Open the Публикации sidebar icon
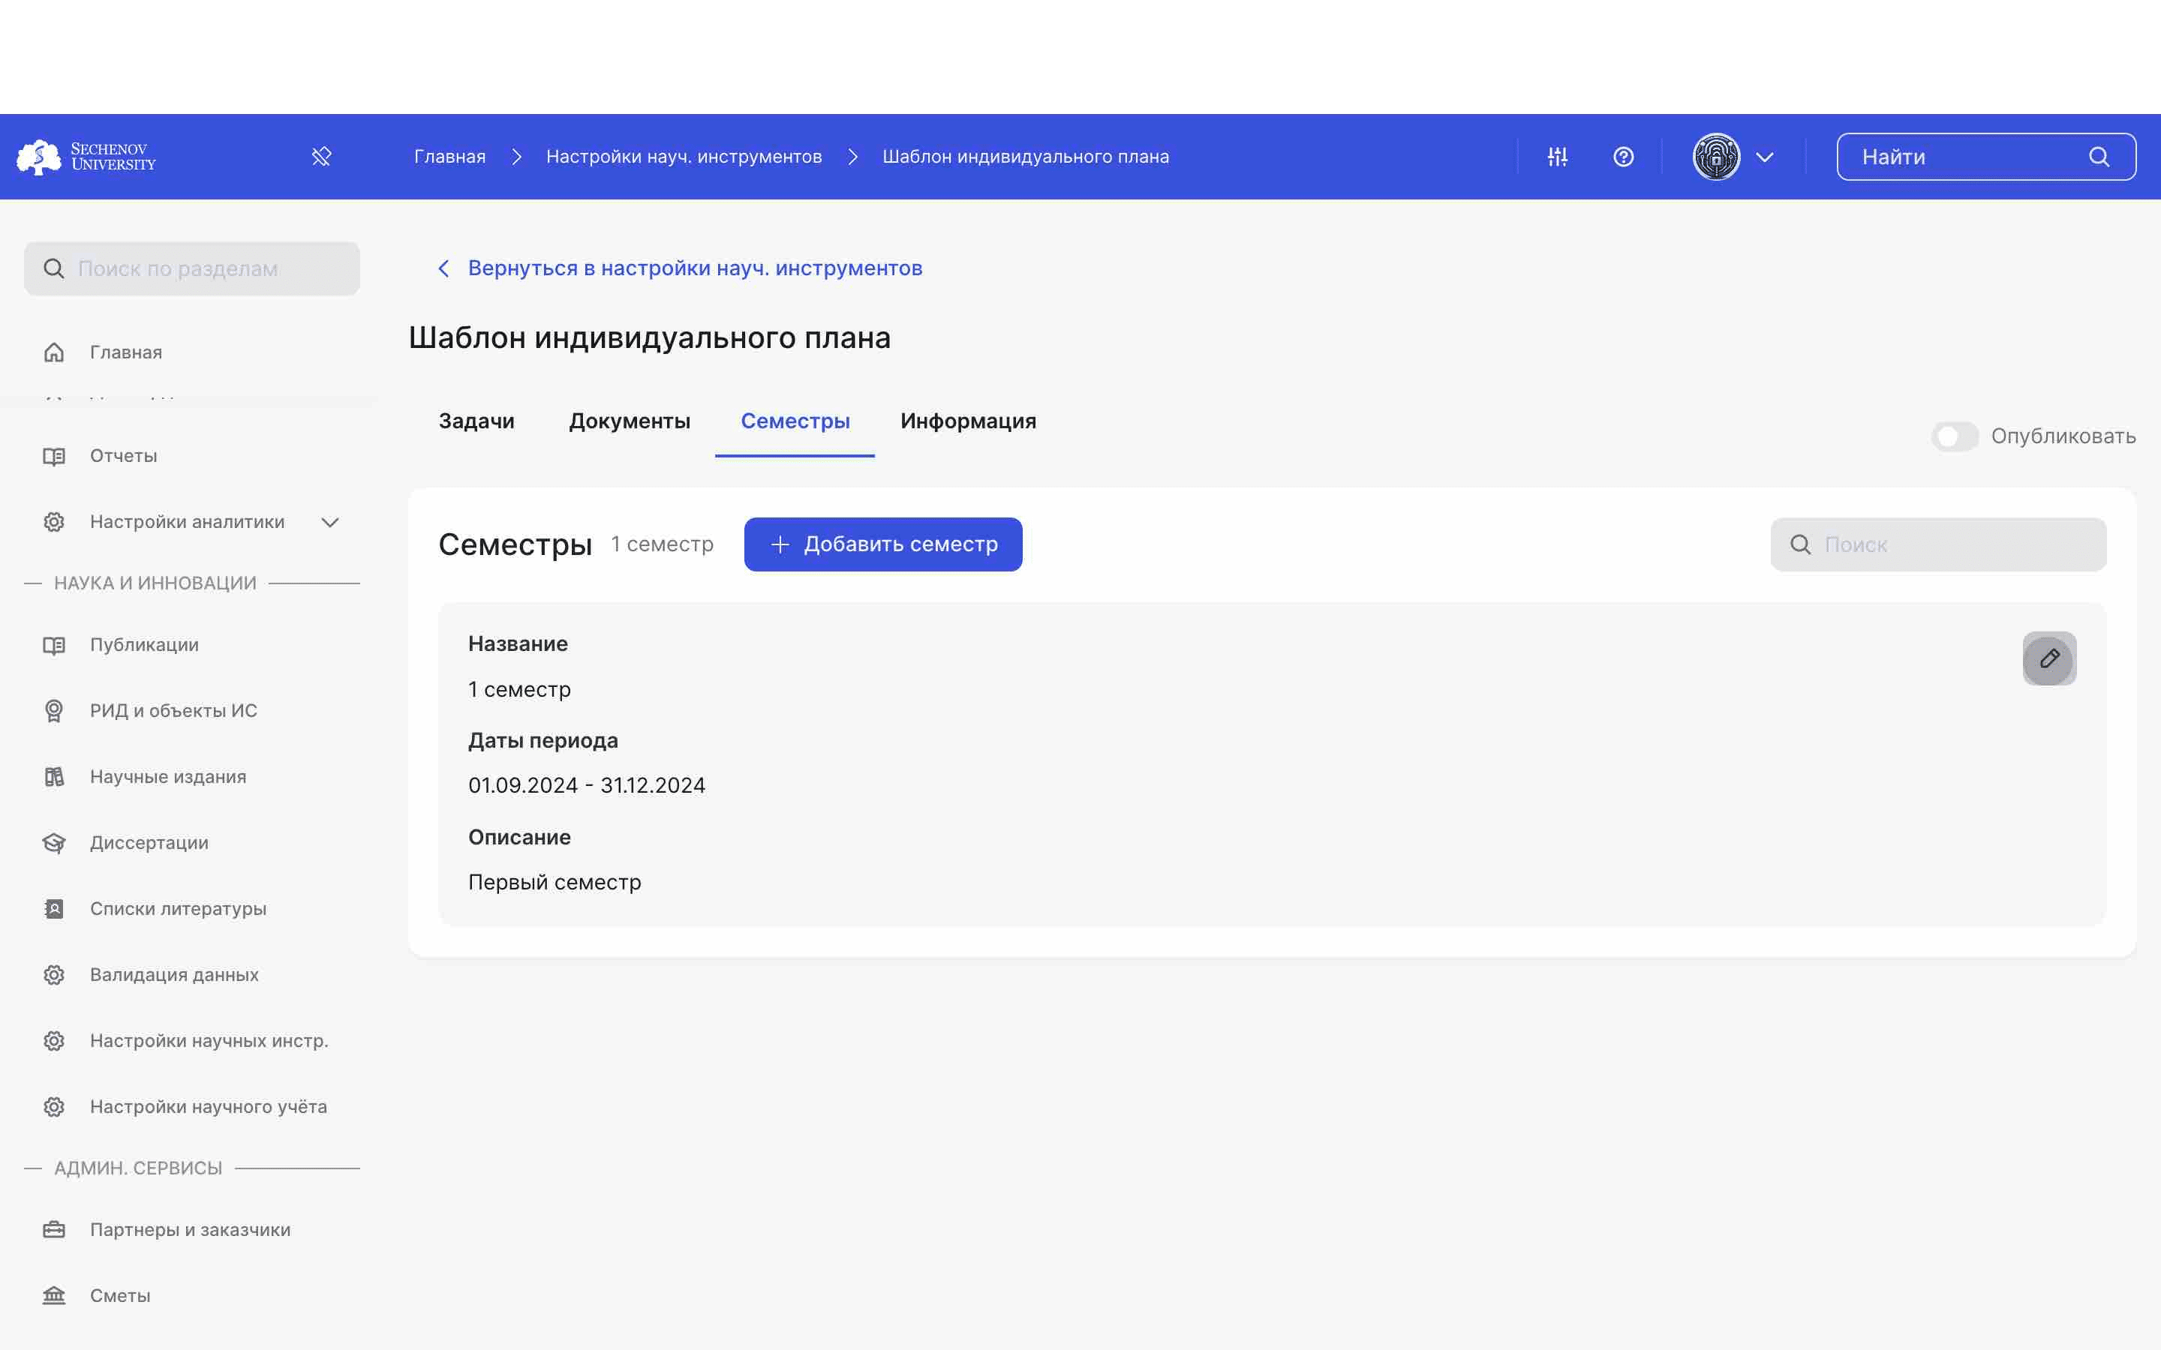The image size is (2161, 1350). (x=53, y=645)
